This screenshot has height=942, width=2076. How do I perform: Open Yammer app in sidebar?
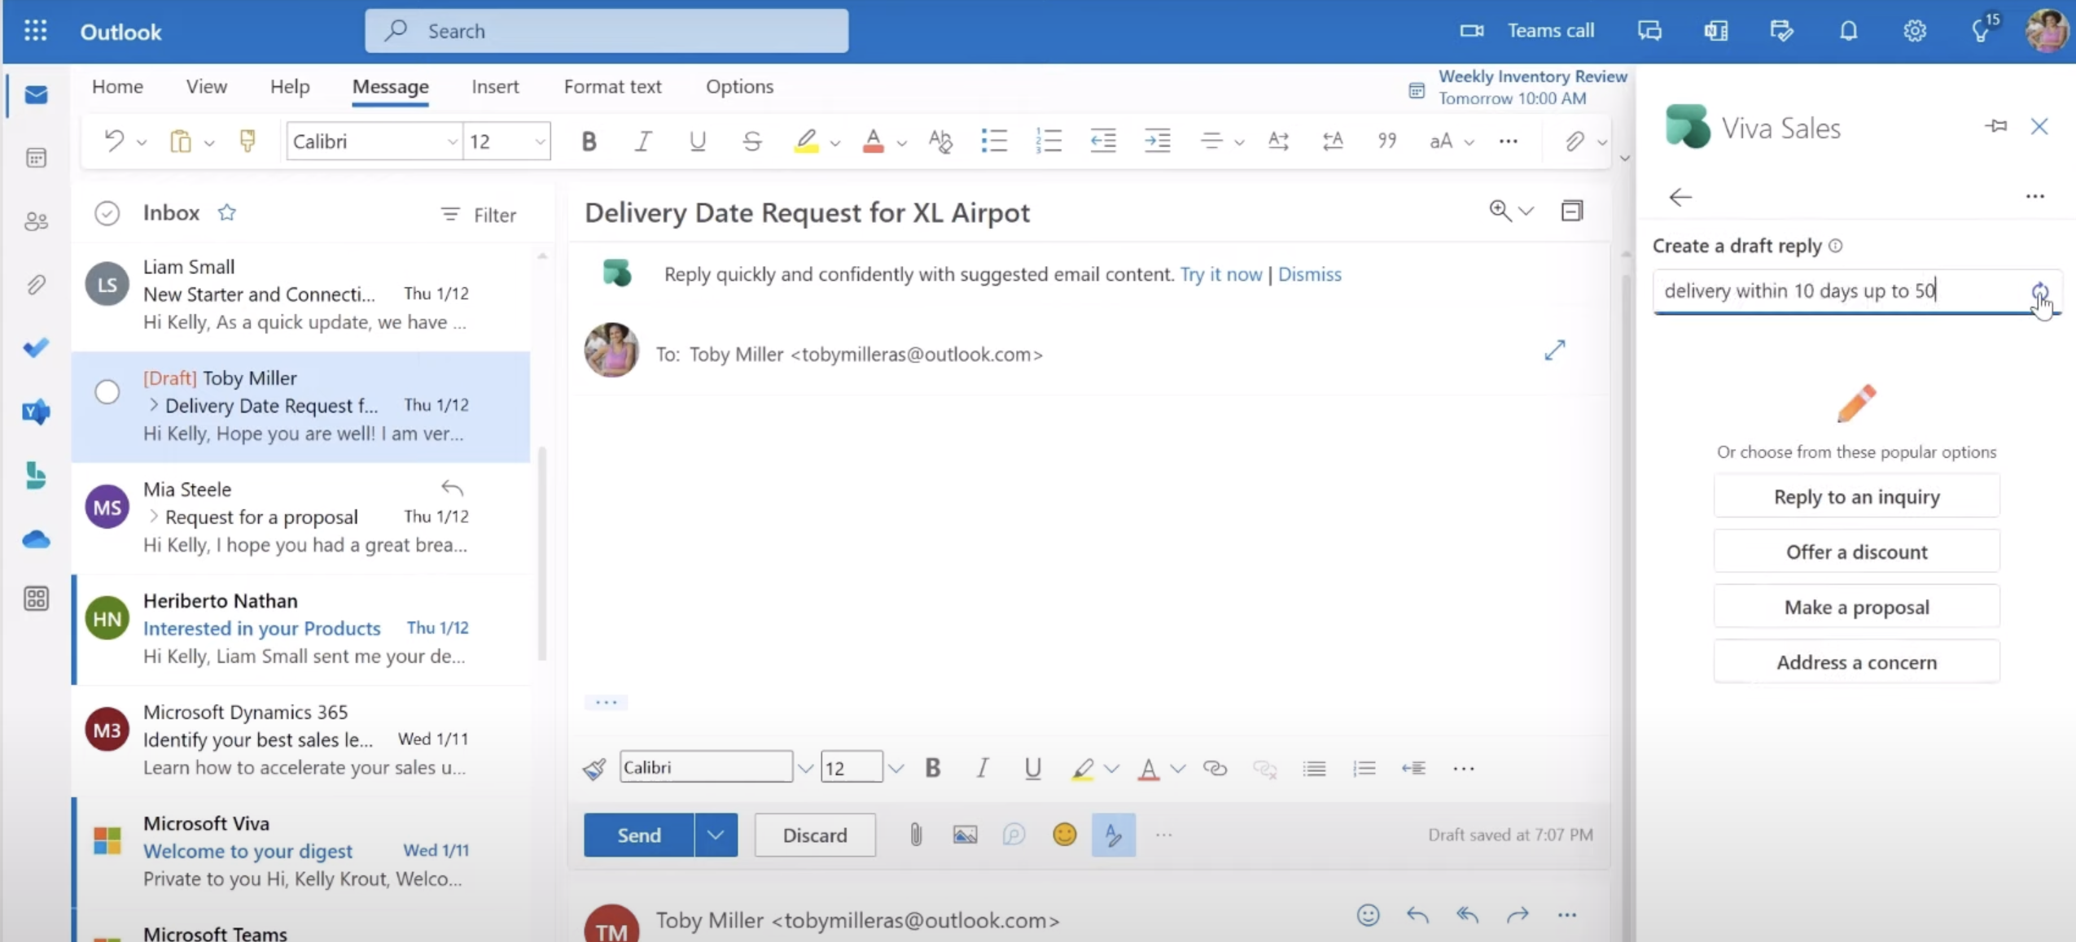[36, 412]
